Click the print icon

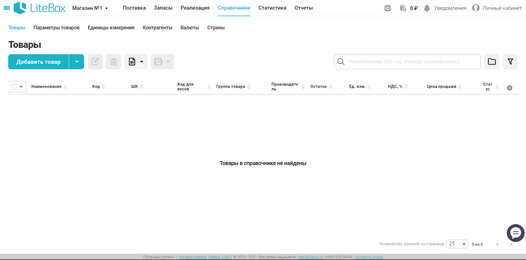158,62
